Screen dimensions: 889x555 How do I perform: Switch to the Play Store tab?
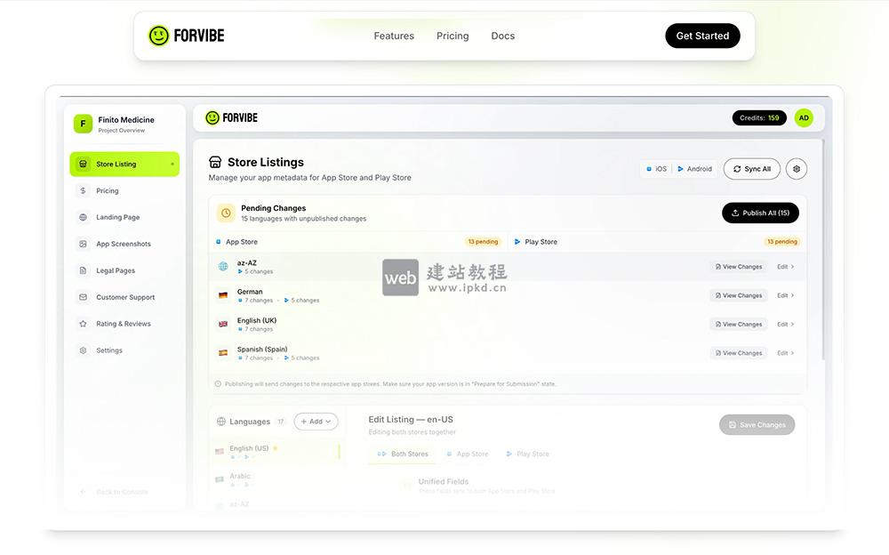pos(527,454)
